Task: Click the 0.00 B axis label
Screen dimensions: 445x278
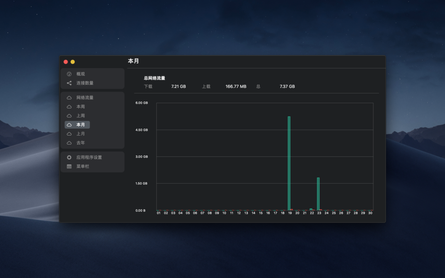Action: point(140,210)
